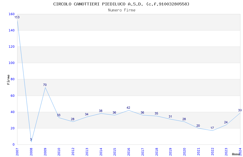
Task: Select the data label 153 for 2007
Action: point(17,17)
